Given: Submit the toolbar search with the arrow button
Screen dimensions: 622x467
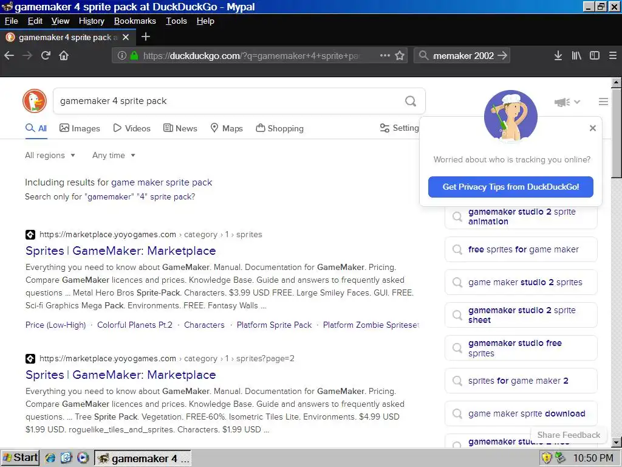Looking at the screenshot, I should (x=502, y=55).
